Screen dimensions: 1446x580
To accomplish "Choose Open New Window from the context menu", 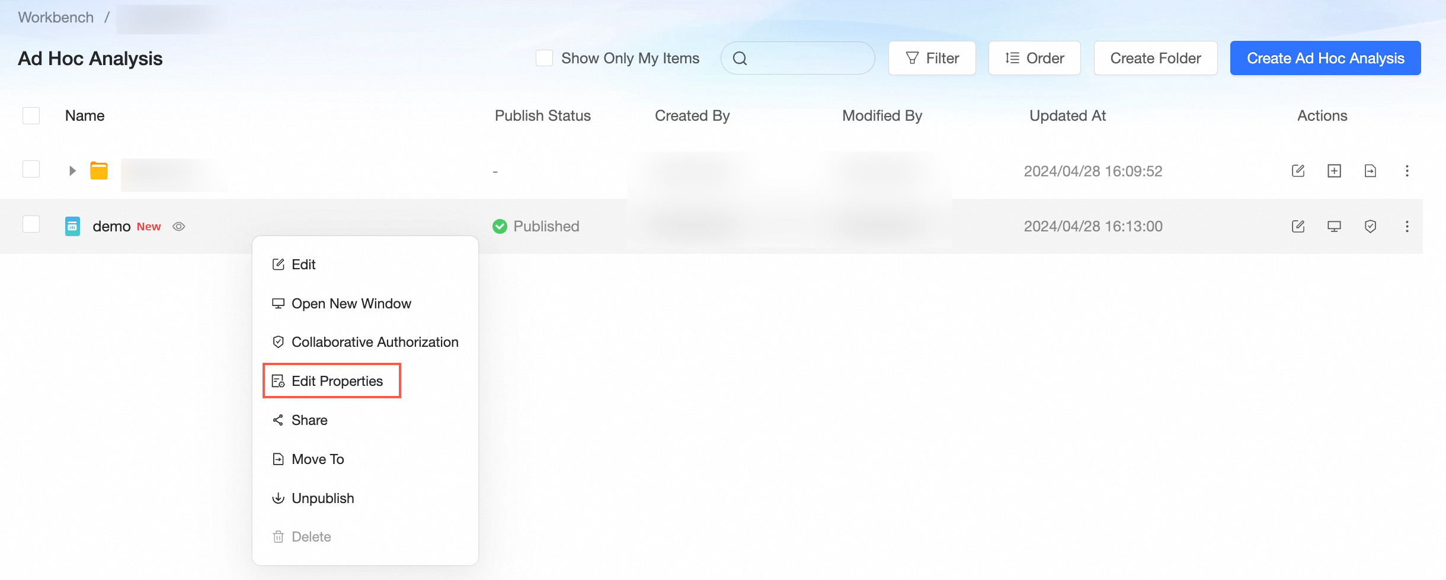I will (x=365, y=304).
